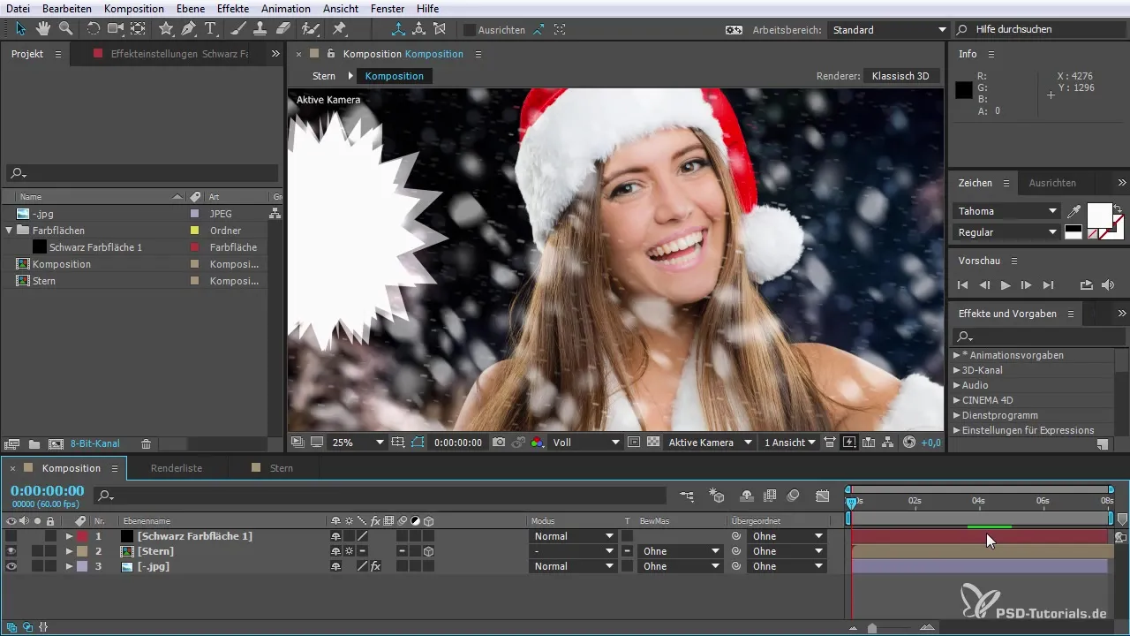Expand the Stern layer properties

[69, 551]
